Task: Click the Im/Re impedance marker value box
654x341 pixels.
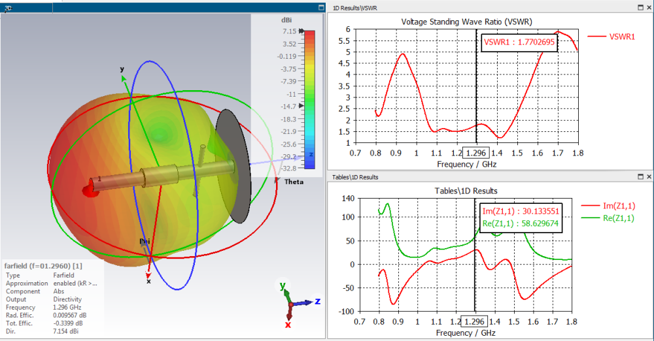Action: pyautogui.click(x=520, y=217)
